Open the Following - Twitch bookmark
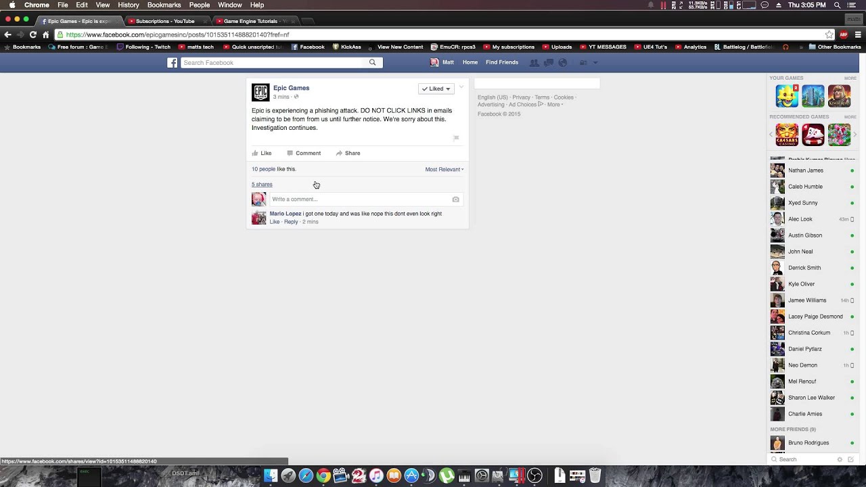Viewport: 866px width, 487px height. tap(143, 47)
